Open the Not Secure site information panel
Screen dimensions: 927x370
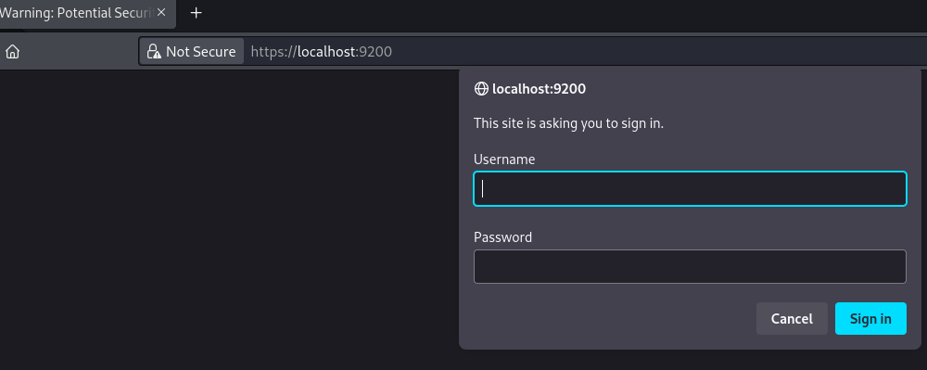tap(192, 51)
